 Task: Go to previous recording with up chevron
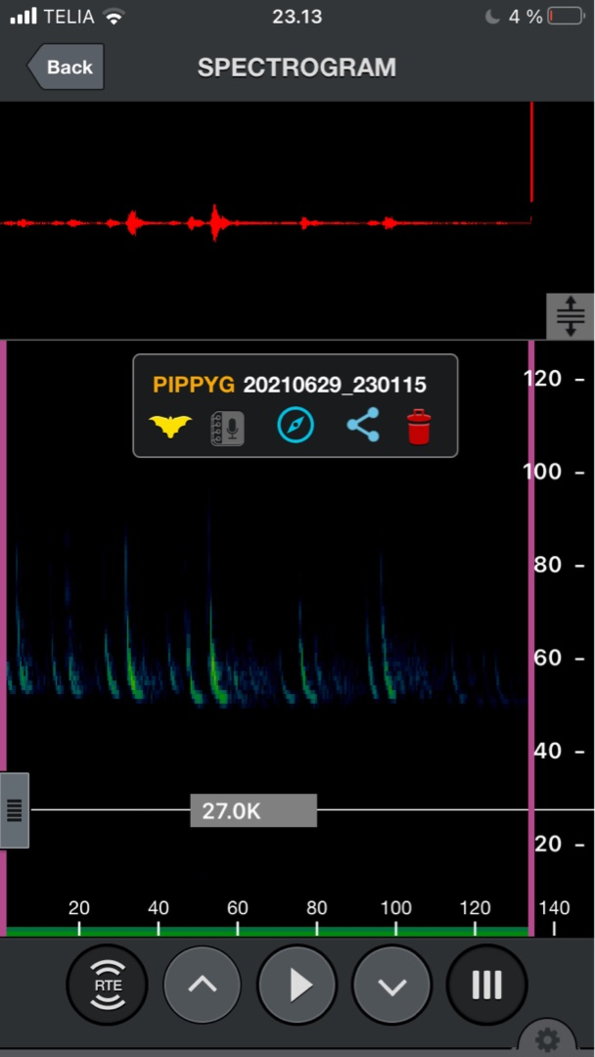click(202, 985)
